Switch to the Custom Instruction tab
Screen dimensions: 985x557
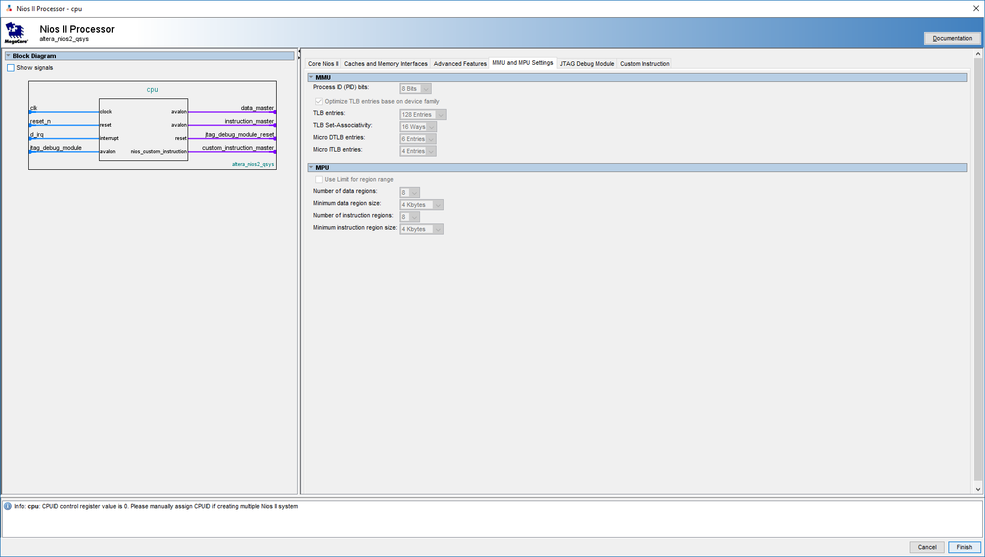pos(644,63)
